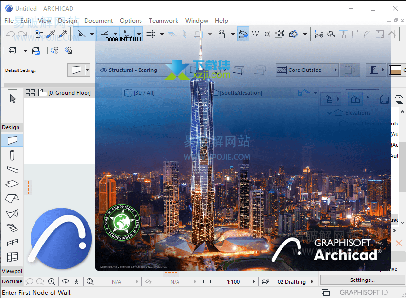Click the Zoom In magnifier icon
406x298 pixels.
[x=52, y=281]
